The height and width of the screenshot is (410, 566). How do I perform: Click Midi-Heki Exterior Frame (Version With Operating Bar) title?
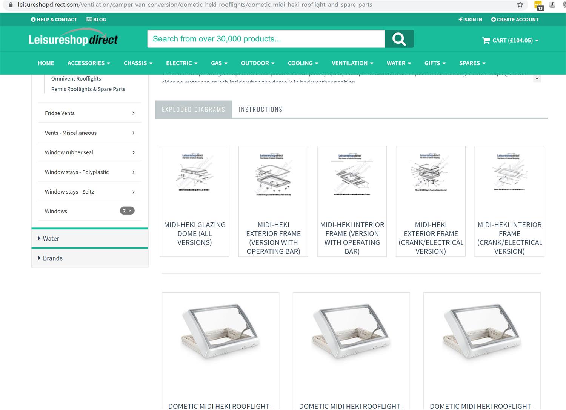tap(273, 238)
